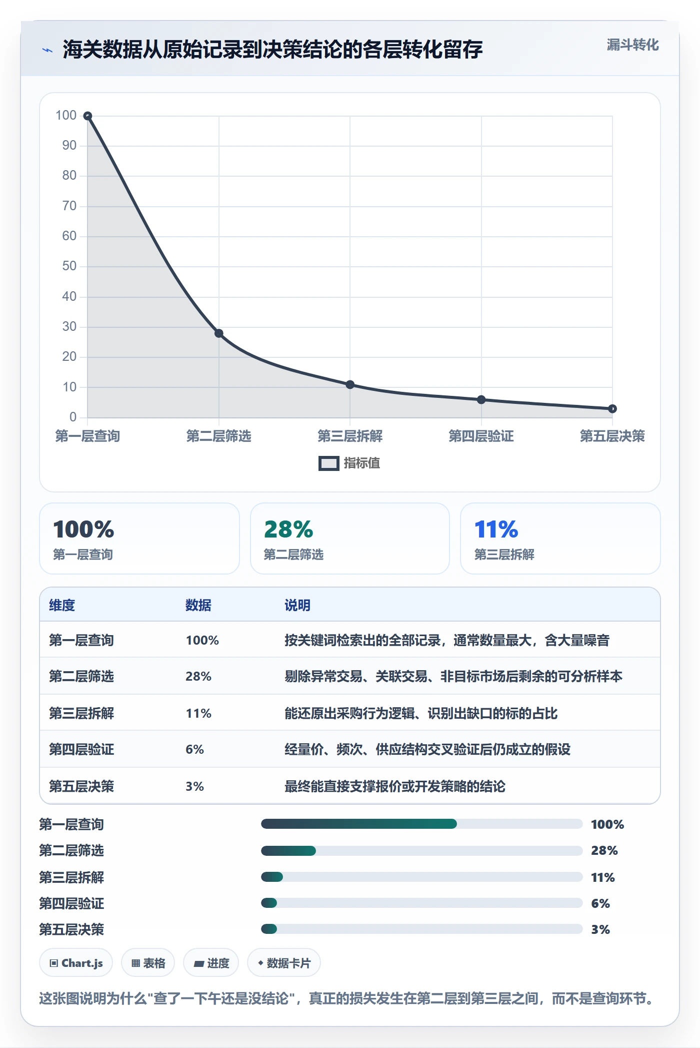Select the 6% cell in table
The image size is (700, 1048).
(194, 750)
